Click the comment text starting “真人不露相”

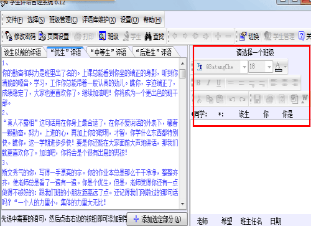pos(90,138)
